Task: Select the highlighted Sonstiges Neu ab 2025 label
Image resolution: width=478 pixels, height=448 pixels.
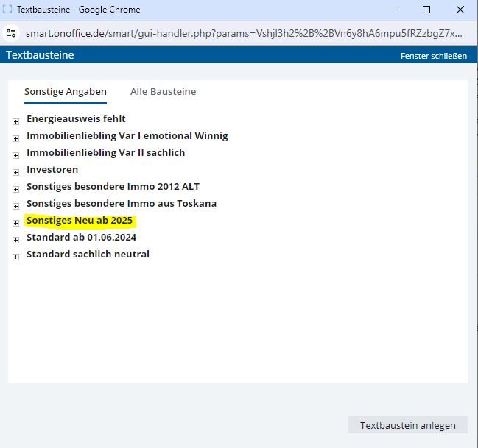Action: [x=80, y=221]
